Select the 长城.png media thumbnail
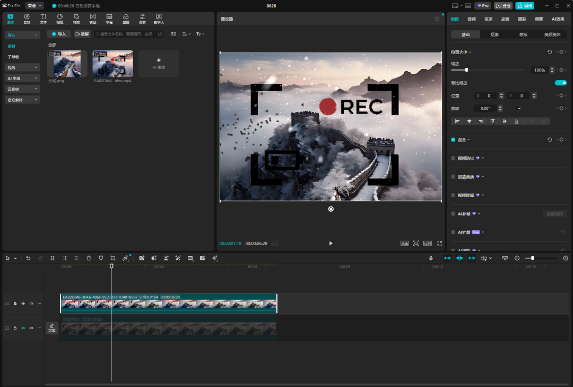Viewport: 573px width, 387px height. coord(67,64)
